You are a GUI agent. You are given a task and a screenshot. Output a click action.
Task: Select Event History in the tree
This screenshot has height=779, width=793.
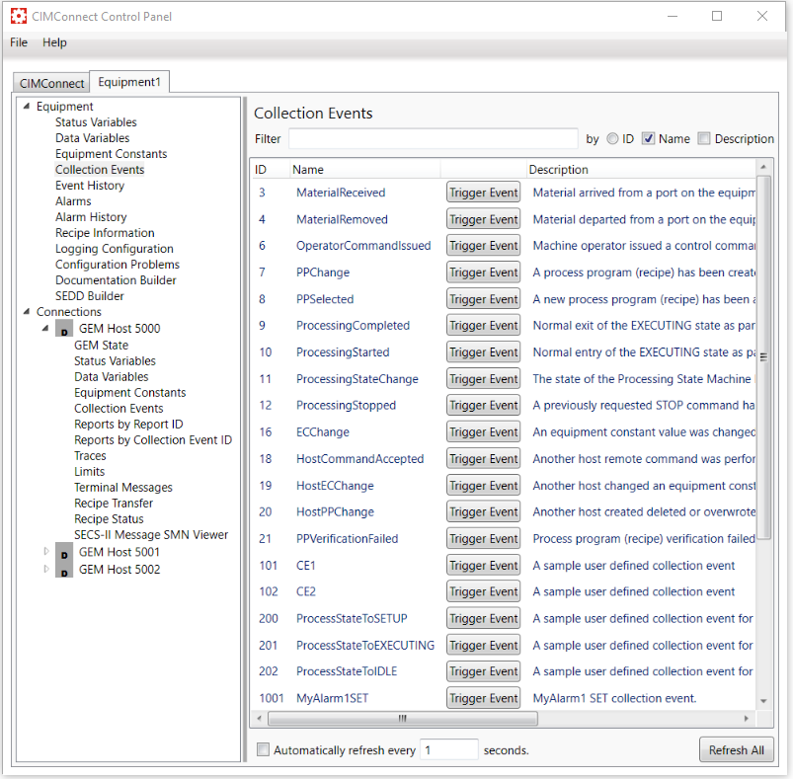pos(90,186)
